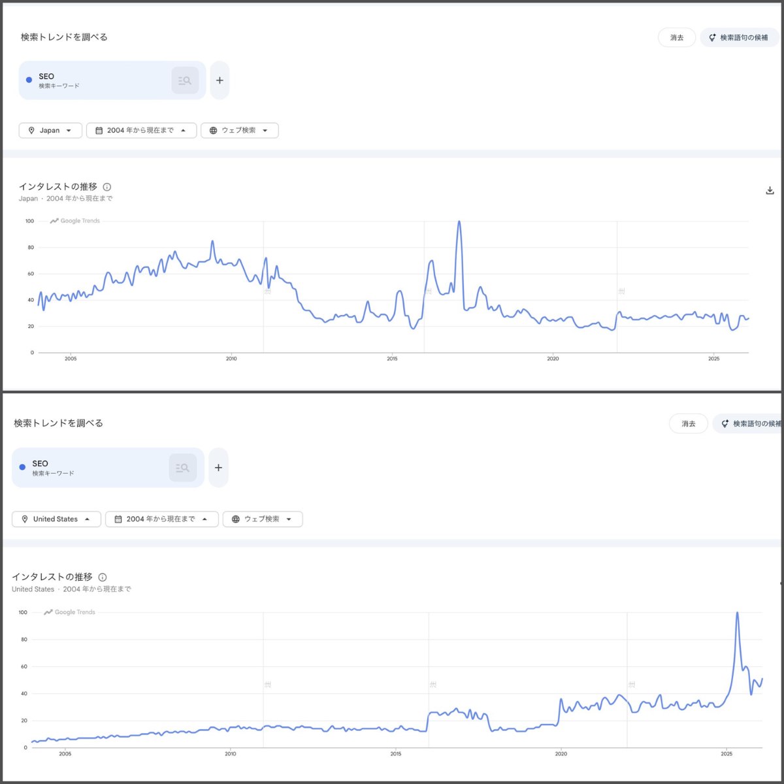This screenshot has width=784, height=784.
Task: Click the note marker near 2022 on the United States chart
Action: (x=632, y=684)
